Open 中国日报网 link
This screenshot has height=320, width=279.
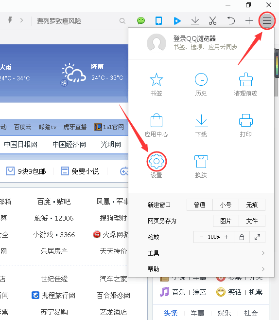(21, 145)
